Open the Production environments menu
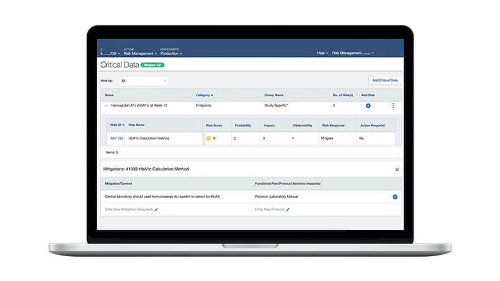This screenshot has height=281, width=500. (x=171, y=53)
